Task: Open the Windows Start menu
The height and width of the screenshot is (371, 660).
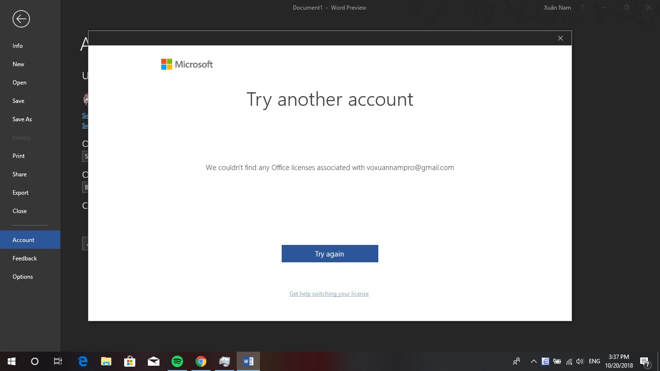Action: [x=12, y=361]
